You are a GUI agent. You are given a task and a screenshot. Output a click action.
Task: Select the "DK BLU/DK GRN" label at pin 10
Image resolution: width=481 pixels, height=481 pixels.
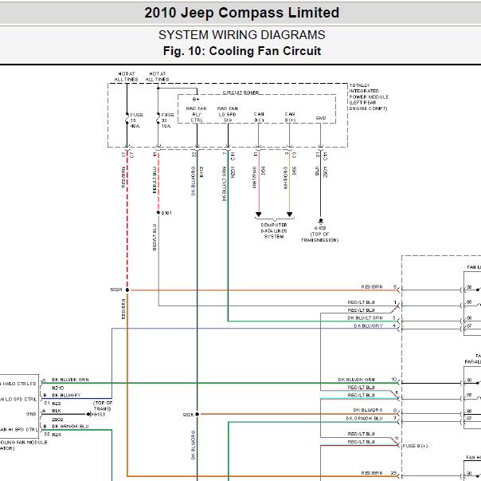coord(357,380)
